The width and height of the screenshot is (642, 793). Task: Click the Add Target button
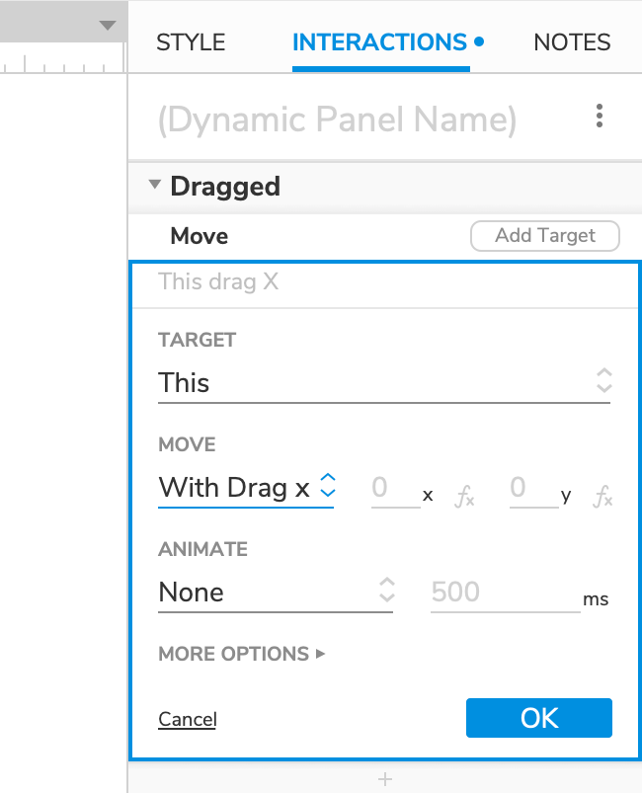tap(545, 236)
